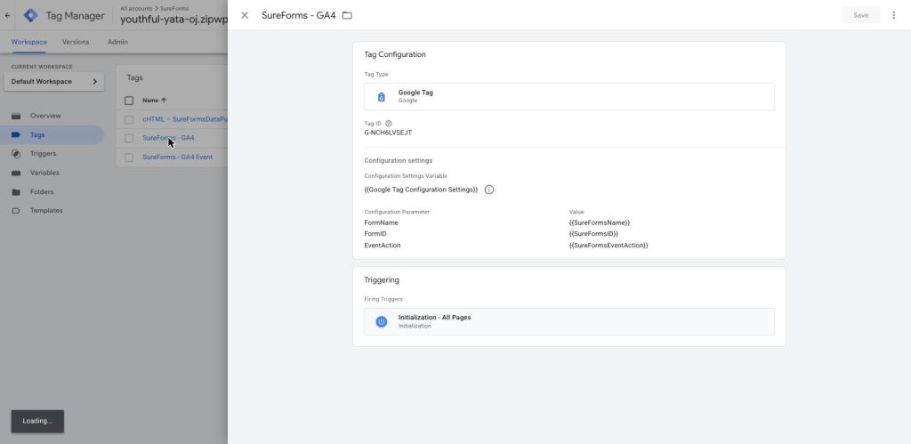This screenshot has width=911, height=444.
Task: Open Folders in the sidebar
Action: [42, 192]
